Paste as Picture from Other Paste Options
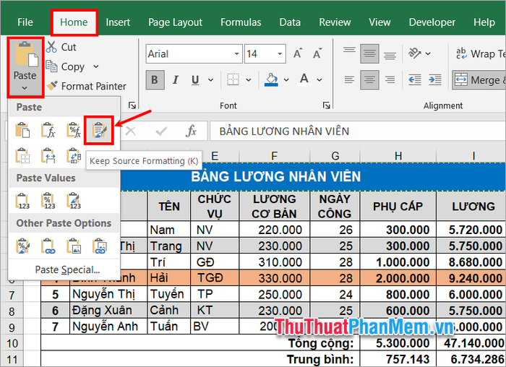 coord(74,247)
